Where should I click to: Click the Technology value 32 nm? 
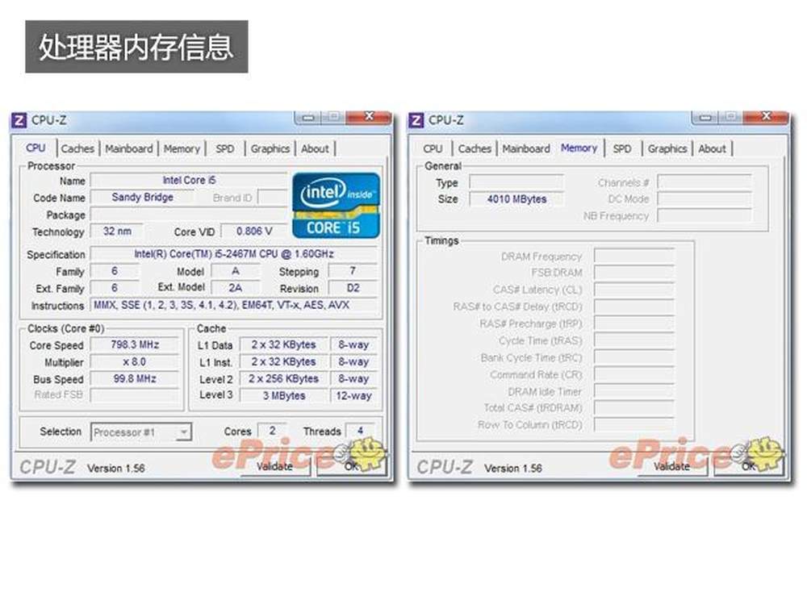pos(117,232)
